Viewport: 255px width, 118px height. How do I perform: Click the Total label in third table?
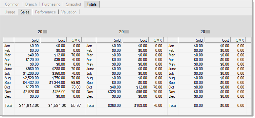(x=172, y=106)
